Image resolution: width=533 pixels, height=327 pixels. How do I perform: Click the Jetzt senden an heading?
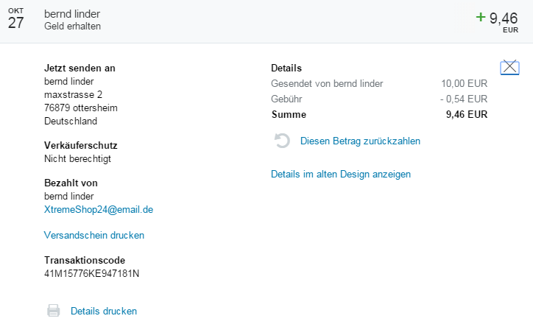[80, 68]
